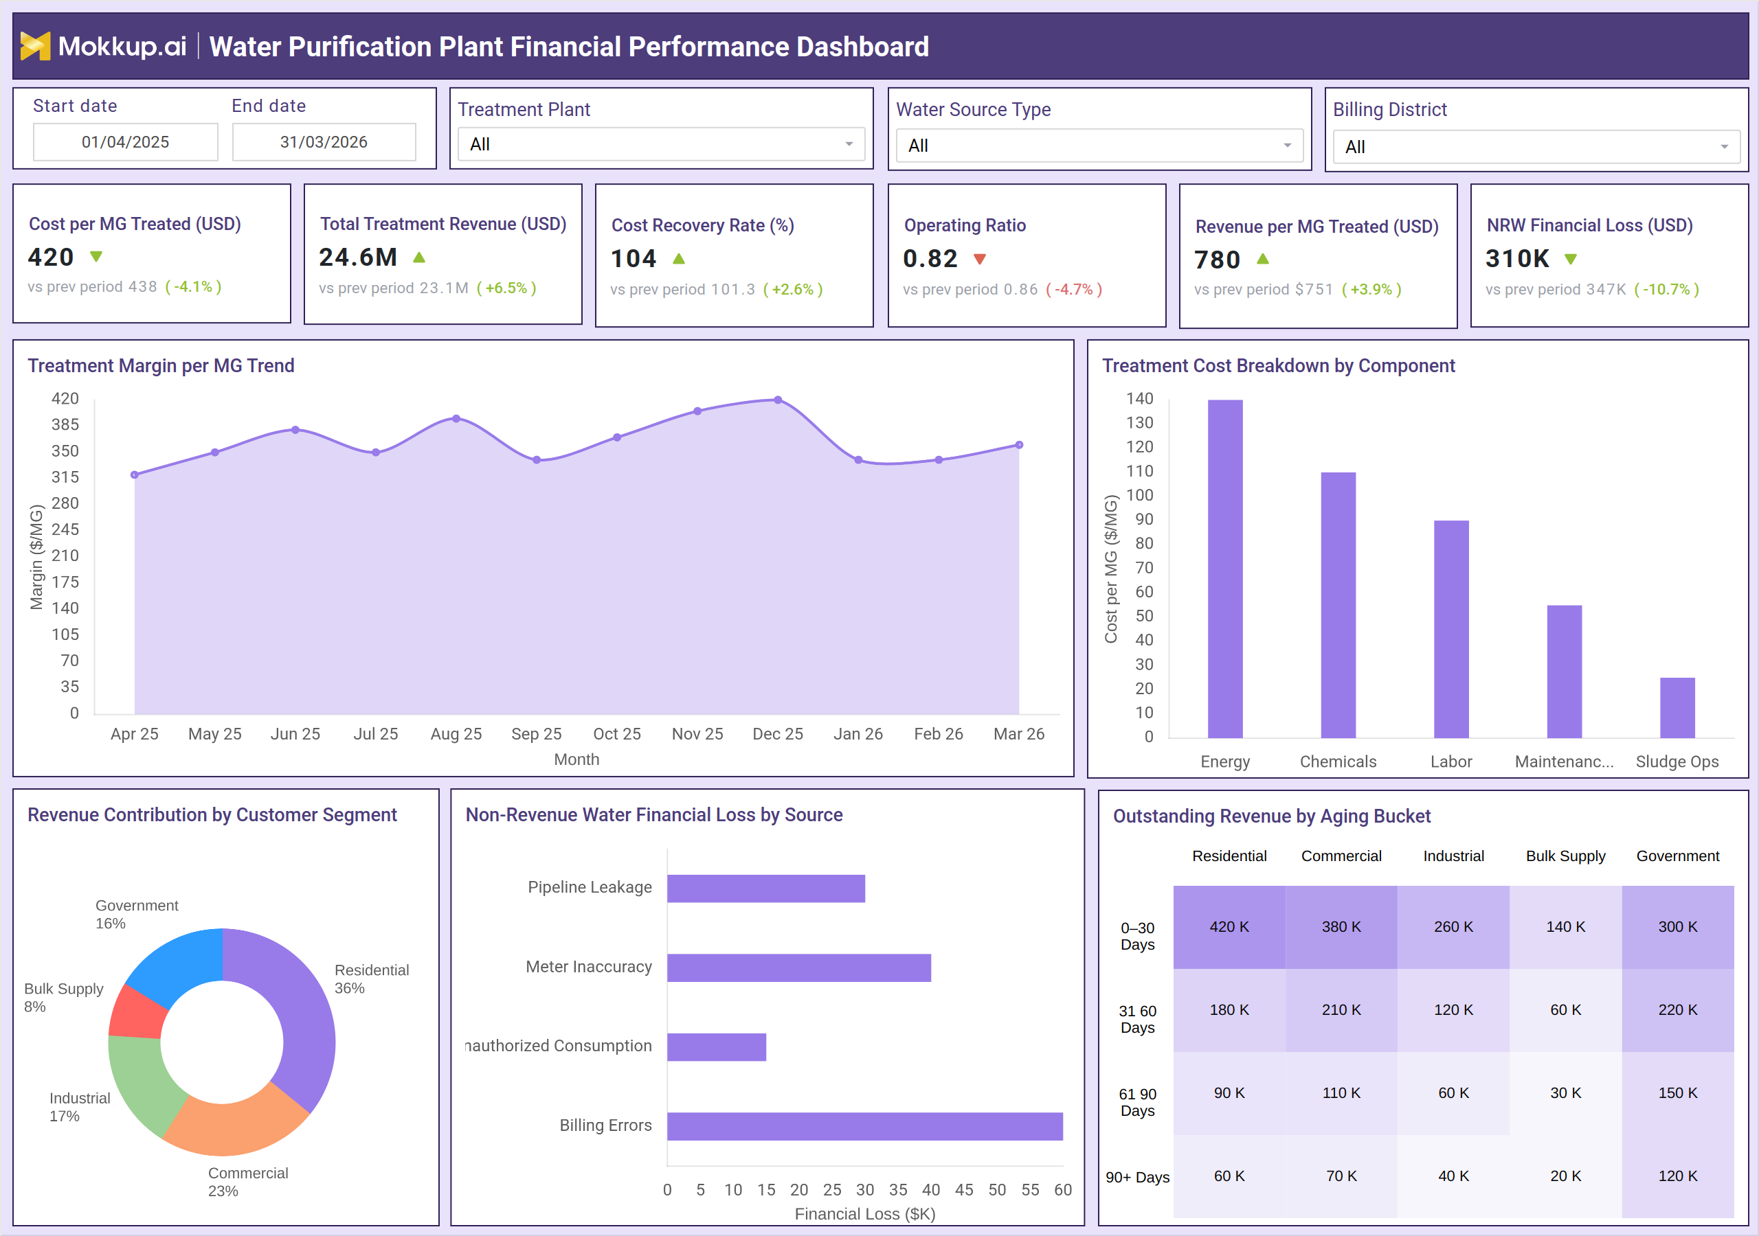1759x1236 pixels.
Task: Click the Meter Inaccuracy bar
Action: click(799, 968)
